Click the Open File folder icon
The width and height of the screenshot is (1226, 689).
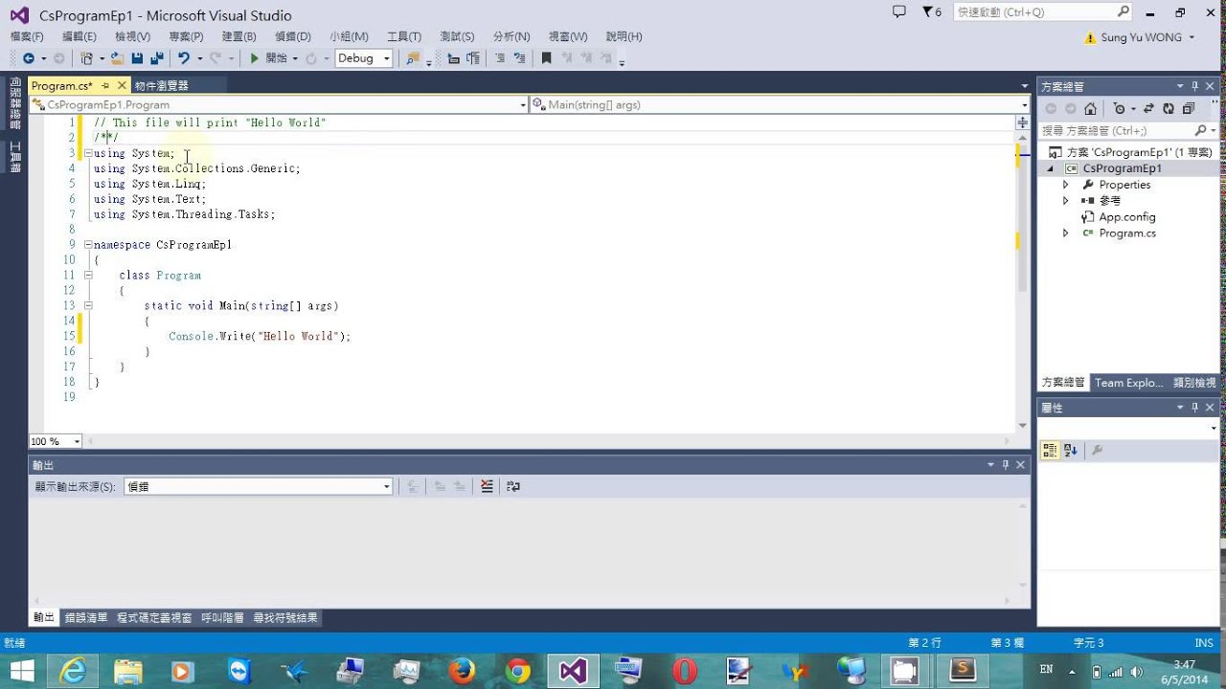point(117,58)
